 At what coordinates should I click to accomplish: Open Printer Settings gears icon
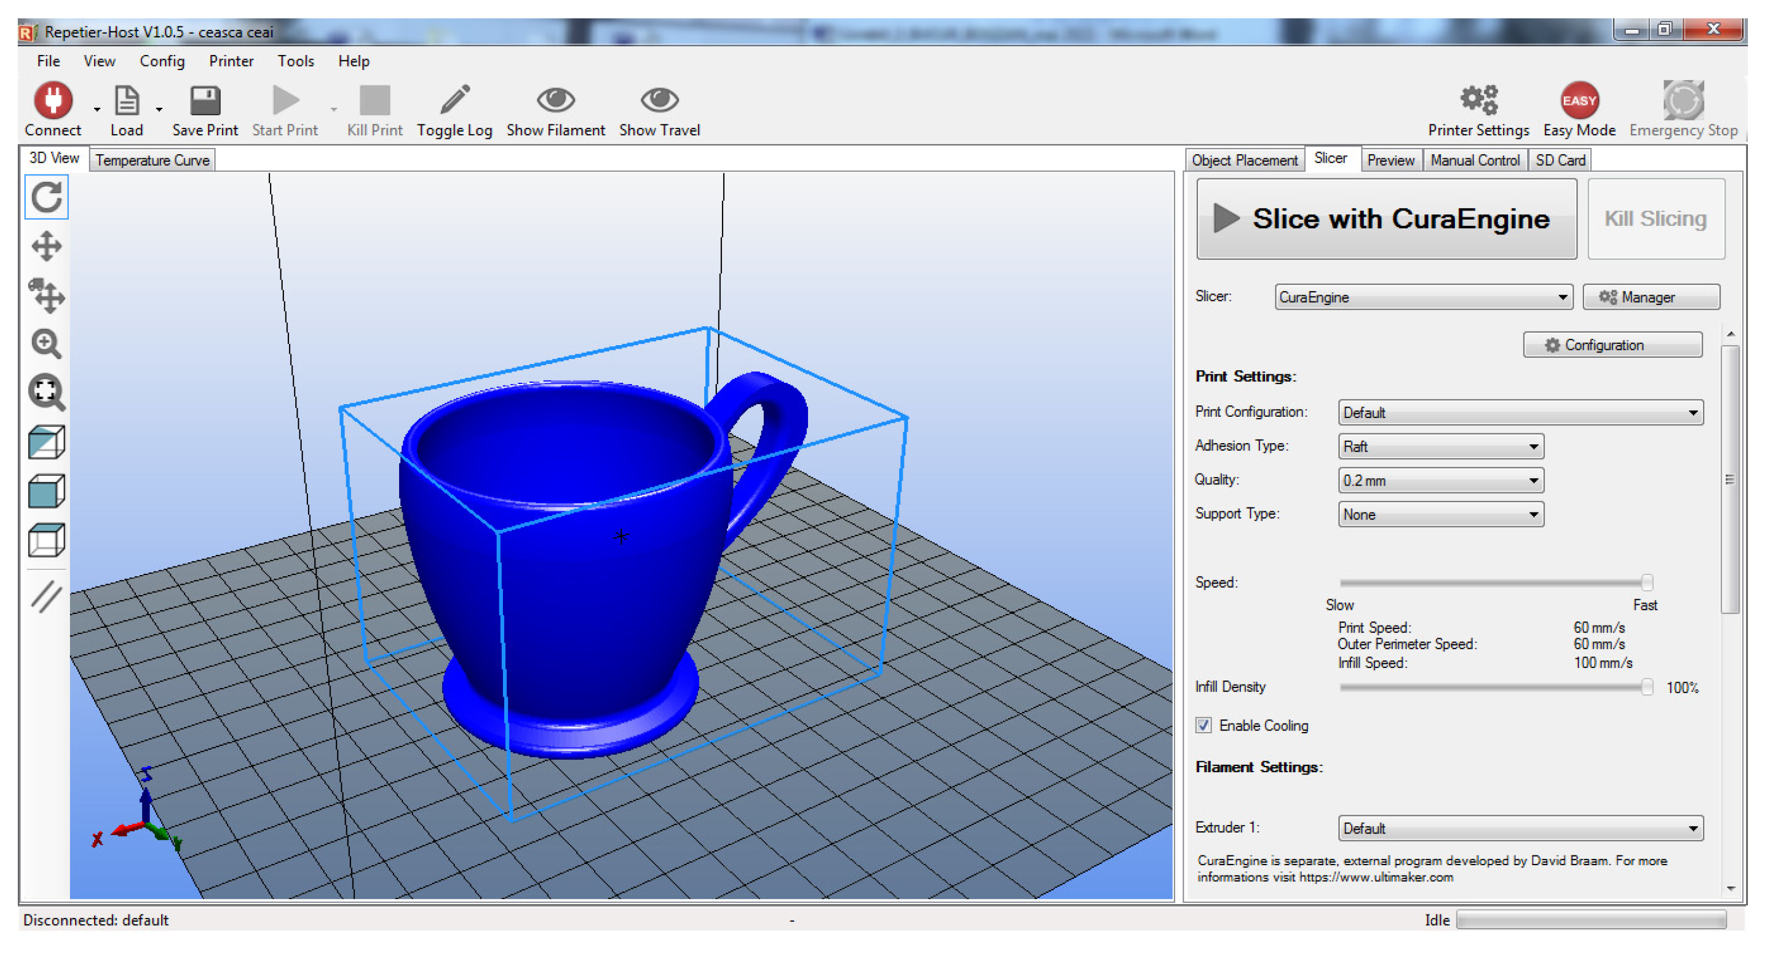click(1478, 101)
